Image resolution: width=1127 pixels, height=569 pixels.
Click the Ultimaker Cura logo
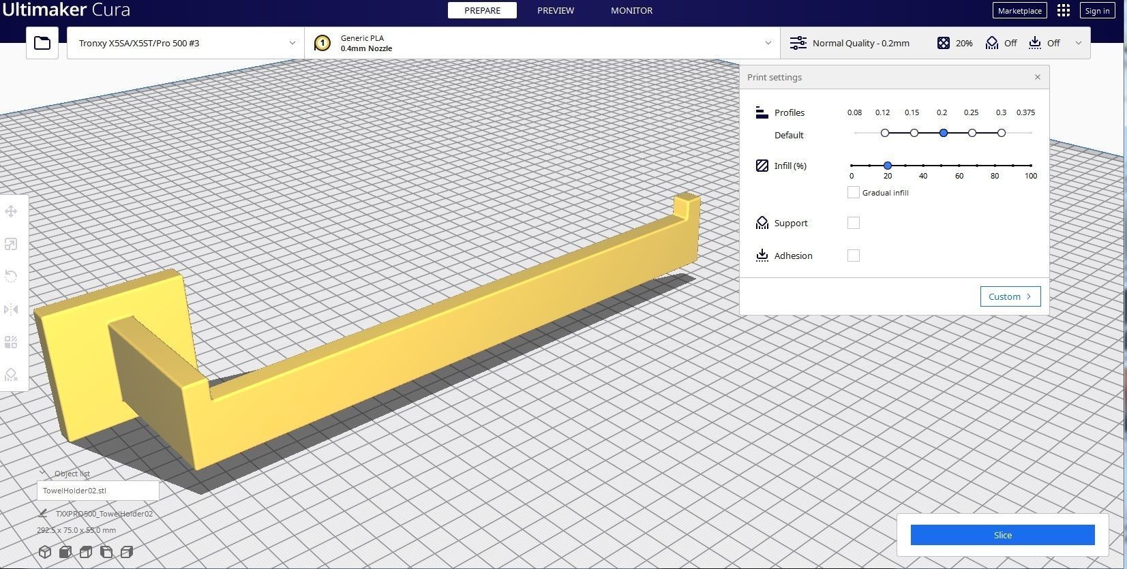(x=65, y=10)
